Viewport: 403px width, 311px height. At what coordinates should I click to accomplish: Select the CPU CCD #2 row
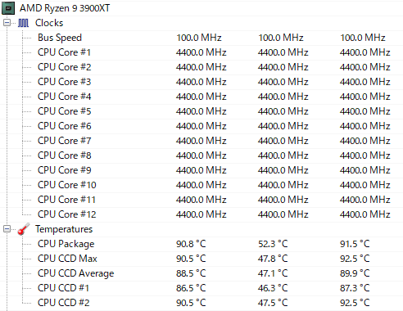coord(201,303)
